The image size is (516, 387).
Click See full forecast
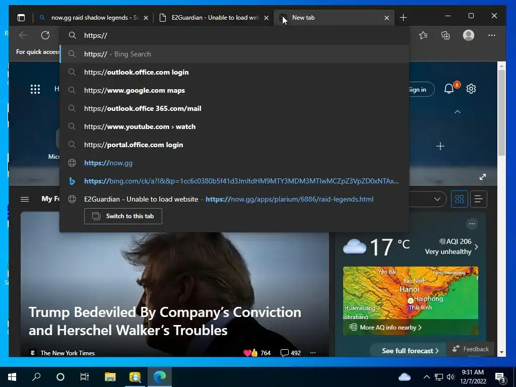click(x=410, y=351)
